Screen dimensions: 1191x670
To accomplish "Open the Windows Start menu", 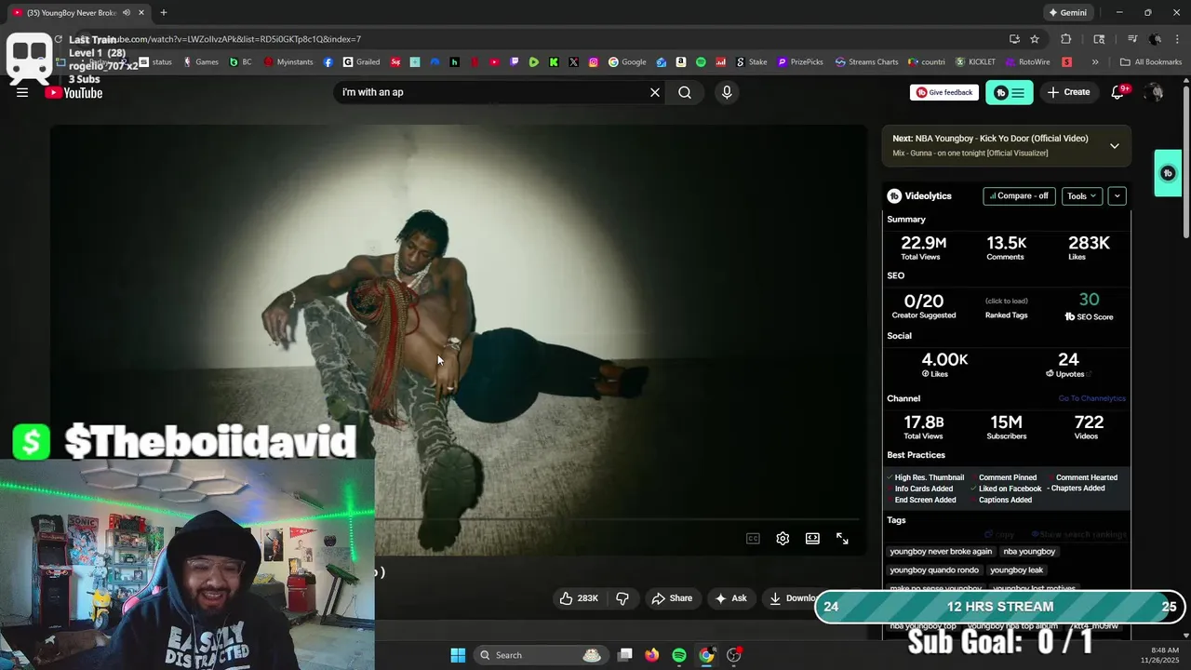I will [x=458, y=655].
